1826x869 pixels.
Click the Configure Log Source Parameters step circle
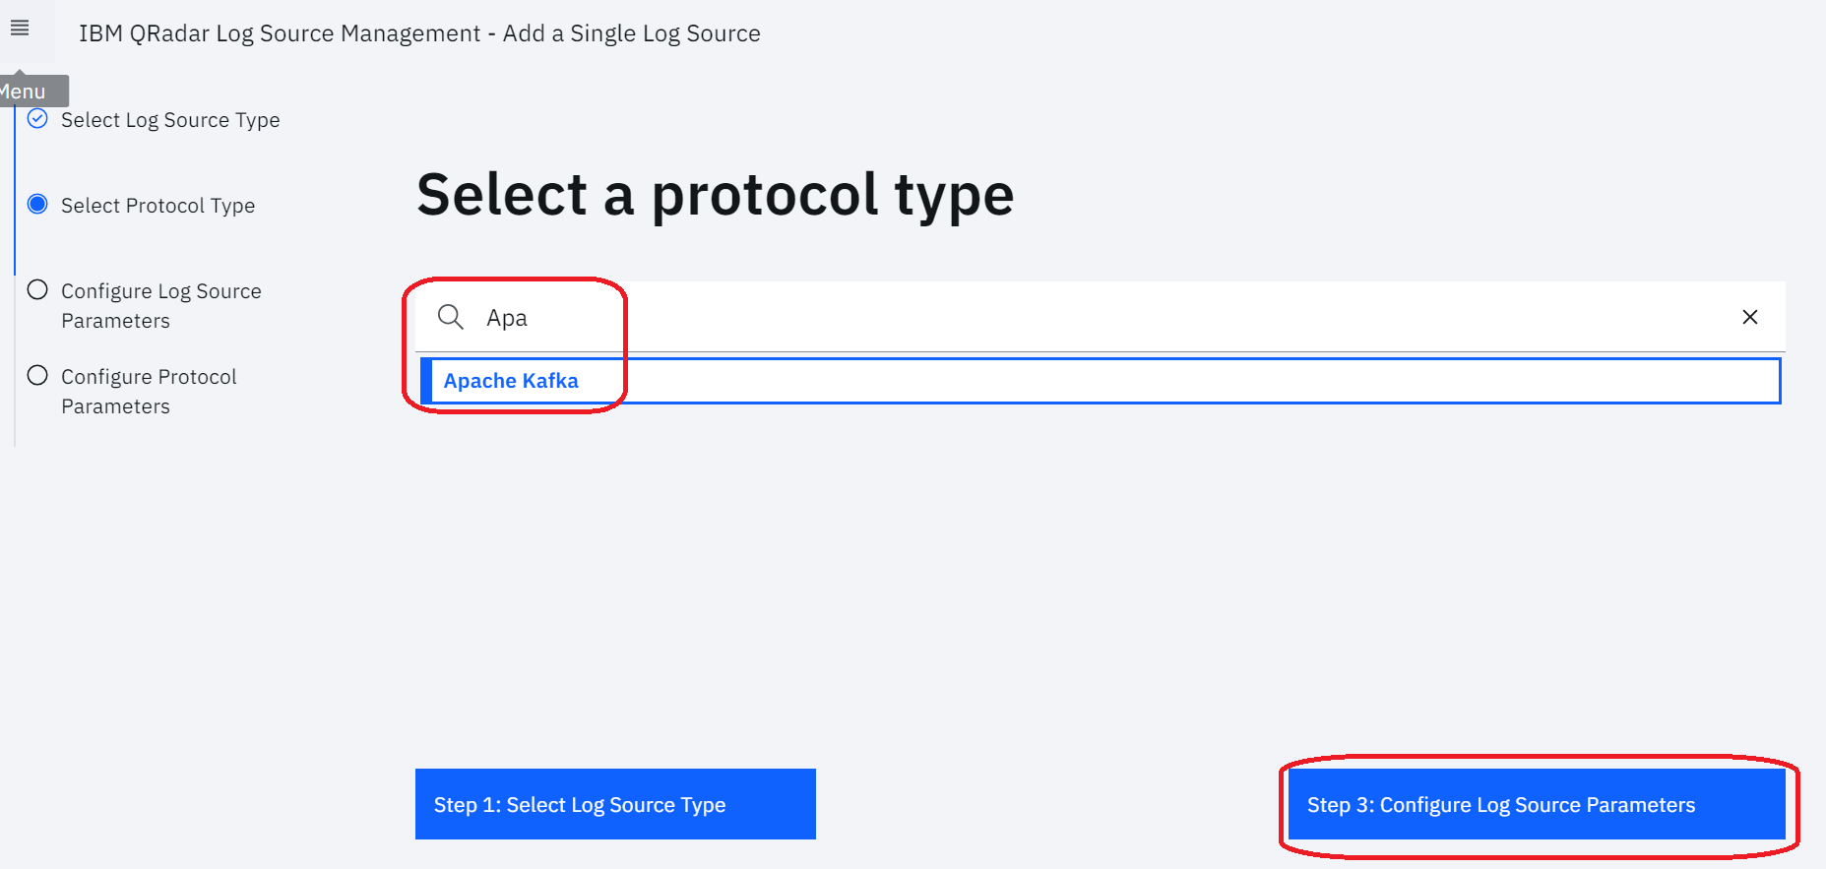click(x=37, y=290)
